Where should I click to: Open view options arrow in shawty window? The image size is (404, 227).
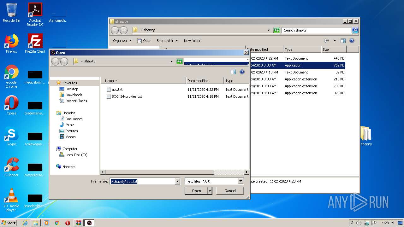click(335, 41)
